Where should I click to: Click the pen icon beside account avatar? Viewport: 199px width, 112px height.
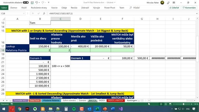click(x=168, y=2)
